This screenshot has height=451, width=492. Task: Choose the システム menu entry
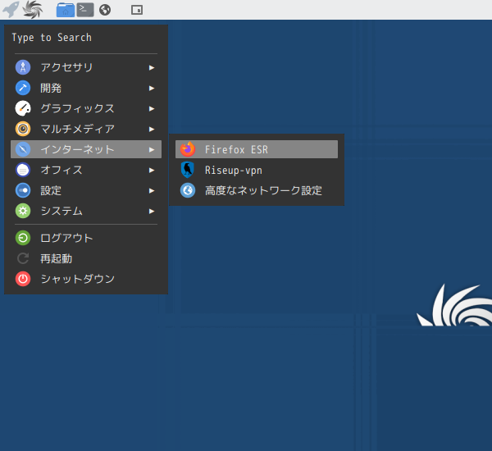[86, 211]
